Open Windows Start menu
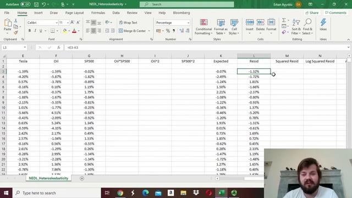352x198 pixels. 6,193
